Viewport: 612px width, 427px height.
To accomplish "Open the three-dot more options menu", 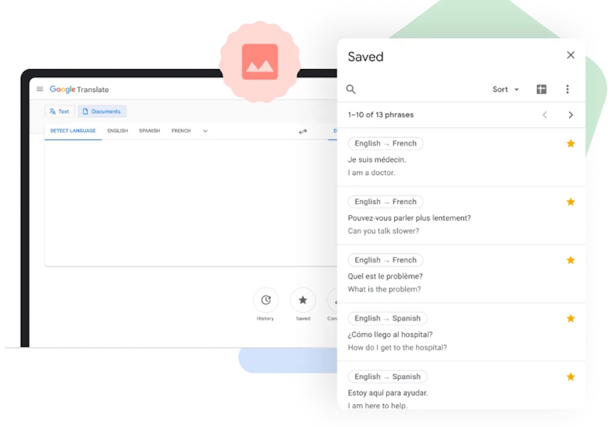I will click(567, 89).
